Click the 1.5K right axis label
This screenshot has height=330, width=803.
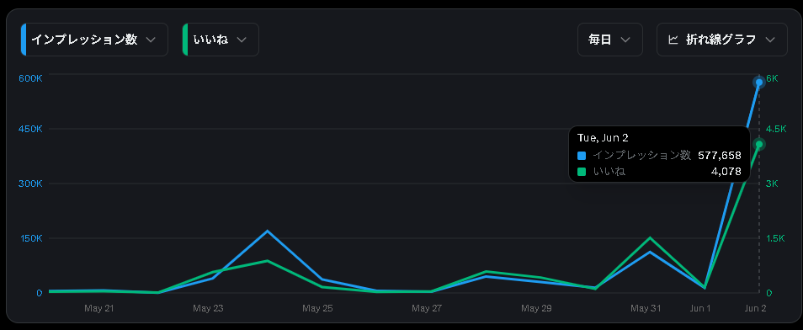(x=775, y=238)
